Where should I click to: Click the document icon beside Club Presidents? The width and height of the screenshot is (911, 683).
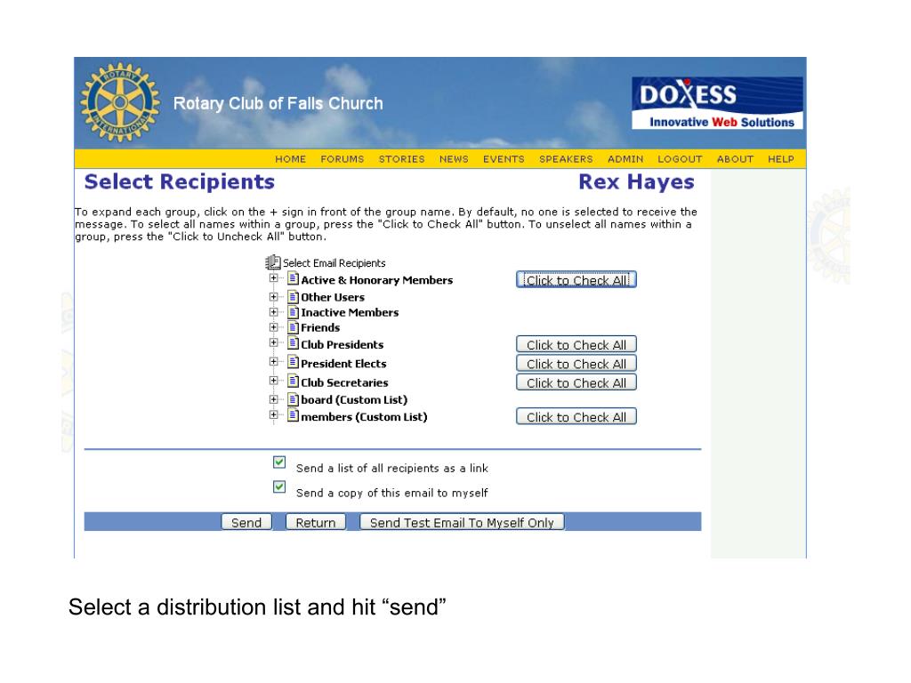[294, 343]
